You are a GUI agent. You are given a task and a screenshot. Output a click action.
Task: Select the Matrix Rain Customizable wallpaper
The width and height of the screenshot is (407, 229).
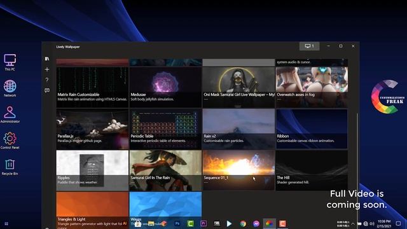92,87
